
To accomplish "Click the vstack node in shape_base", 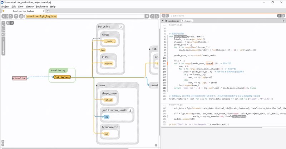I will tap(108, 100).
